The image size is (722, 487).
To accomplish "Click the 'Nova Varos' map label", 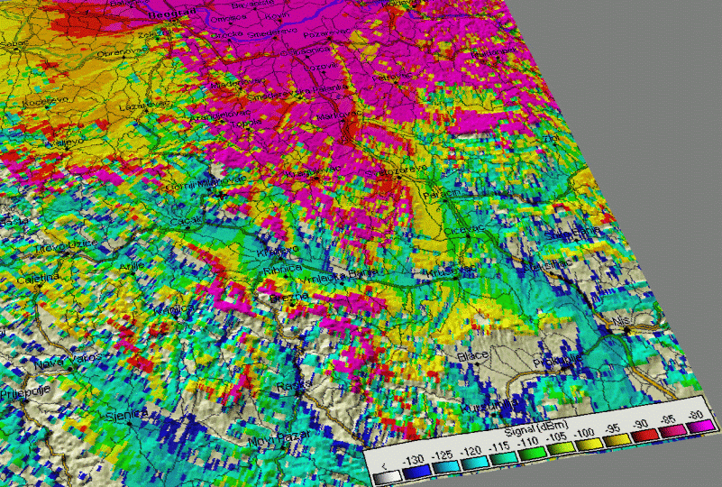I will (x=68, y=361).
